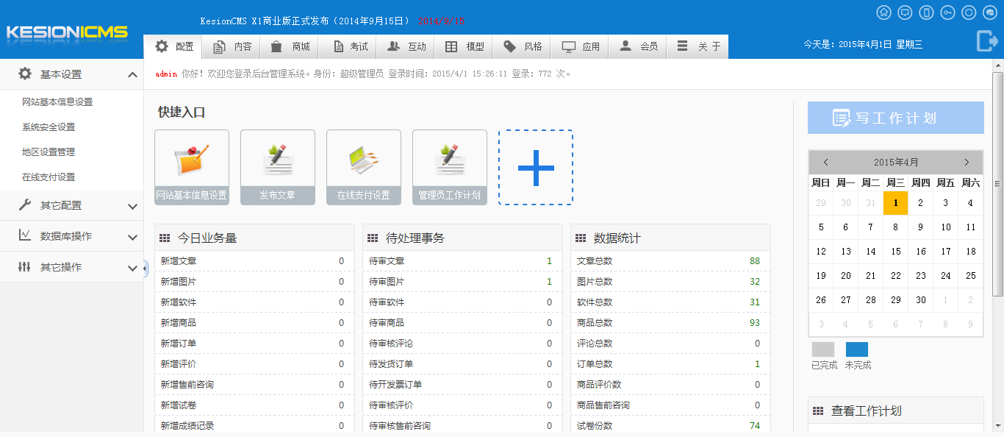Expand the 数据库操作 sidebar section
1004x437 pixels.
click(x=71, y=236)
